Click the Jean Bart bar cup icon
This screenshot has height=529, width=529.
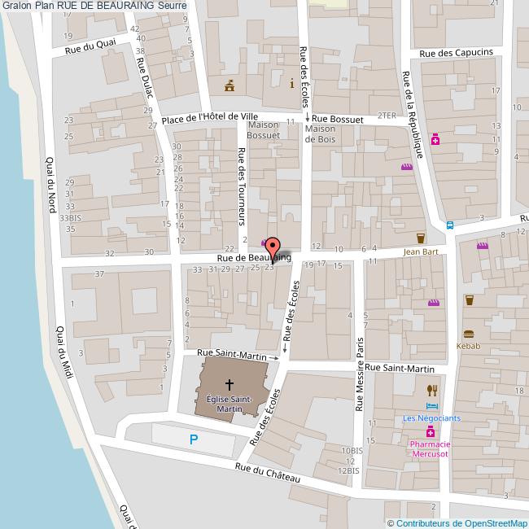[x=421, y=238]
